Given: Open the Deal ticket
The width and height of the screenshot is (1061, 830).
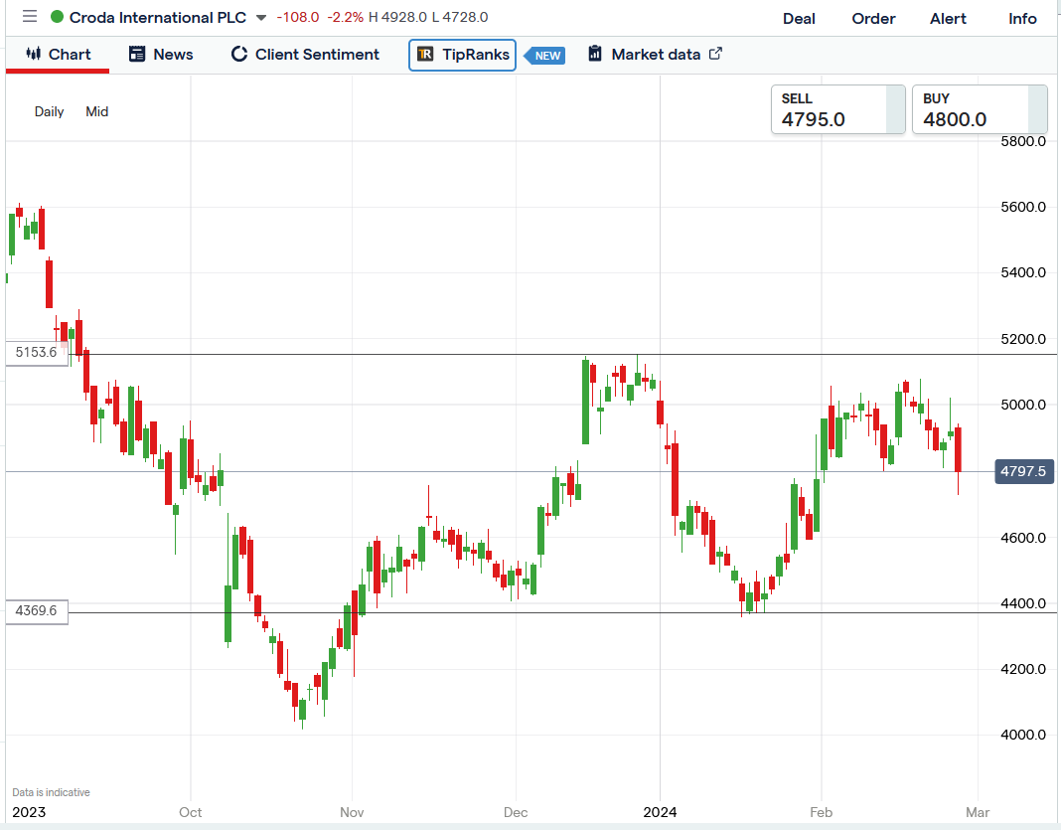Looking at the screenshot, I should 799,19.
